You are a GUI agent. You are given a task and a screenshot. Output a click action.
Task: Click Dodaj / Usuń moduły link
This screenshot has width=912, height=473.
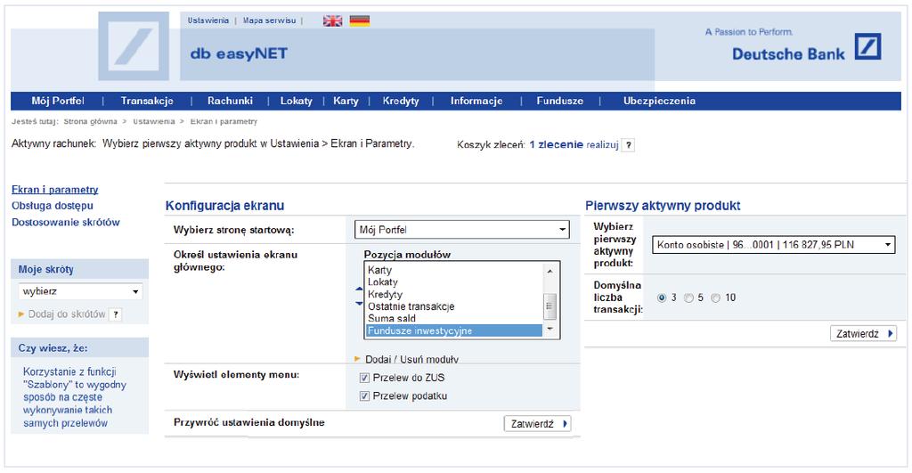(x=411, y=360)
